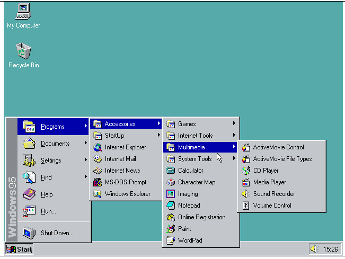Click the Online Registration icon
Screen dimensions: 345x259
click(171, 217)
